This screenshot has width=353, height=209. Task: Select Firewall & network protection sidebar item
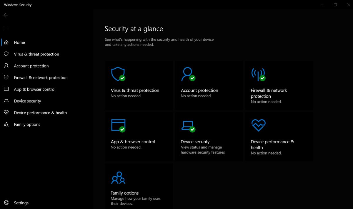[x=41, y=78]
